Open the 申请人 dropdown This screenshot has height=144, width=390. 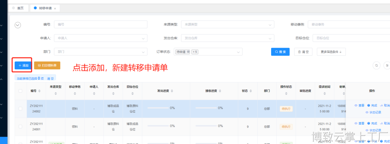click(101, 38)
